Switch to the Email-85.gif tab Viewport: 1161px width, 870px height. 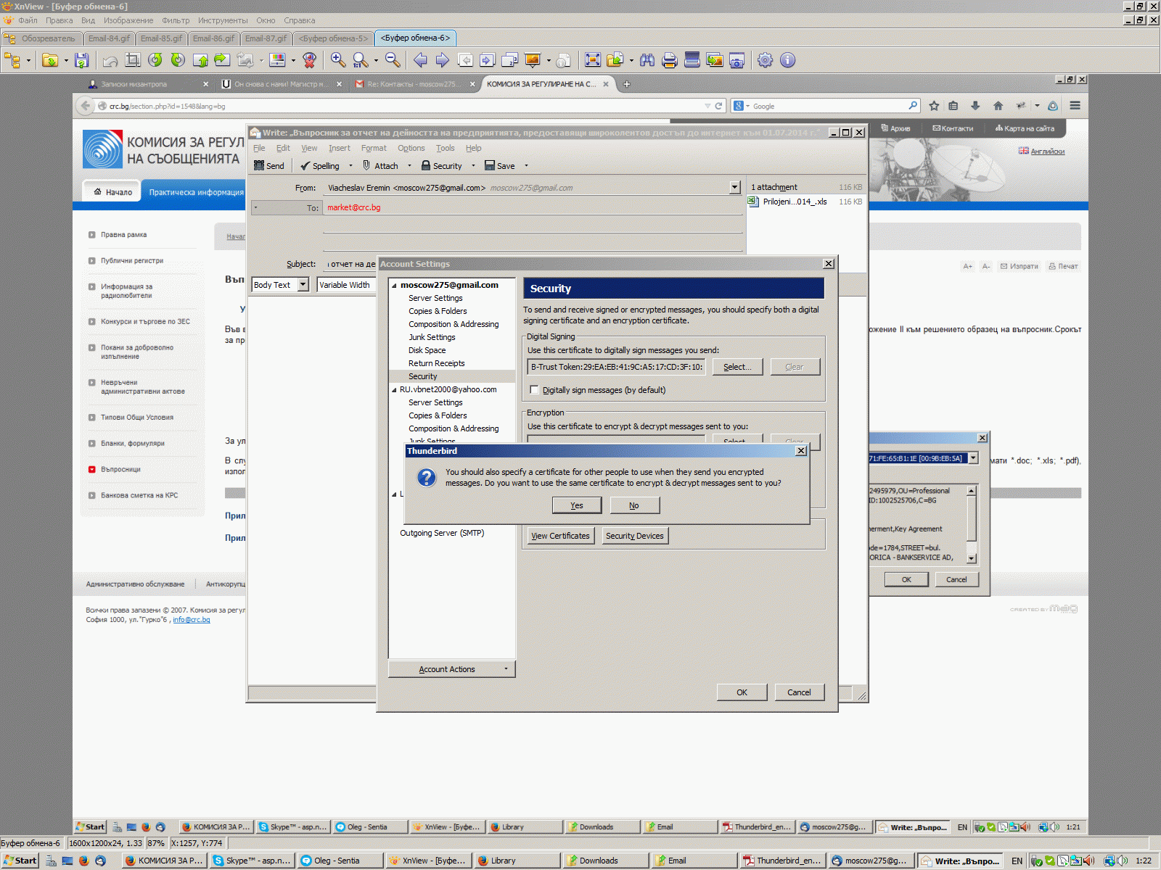tap(161, 38)
